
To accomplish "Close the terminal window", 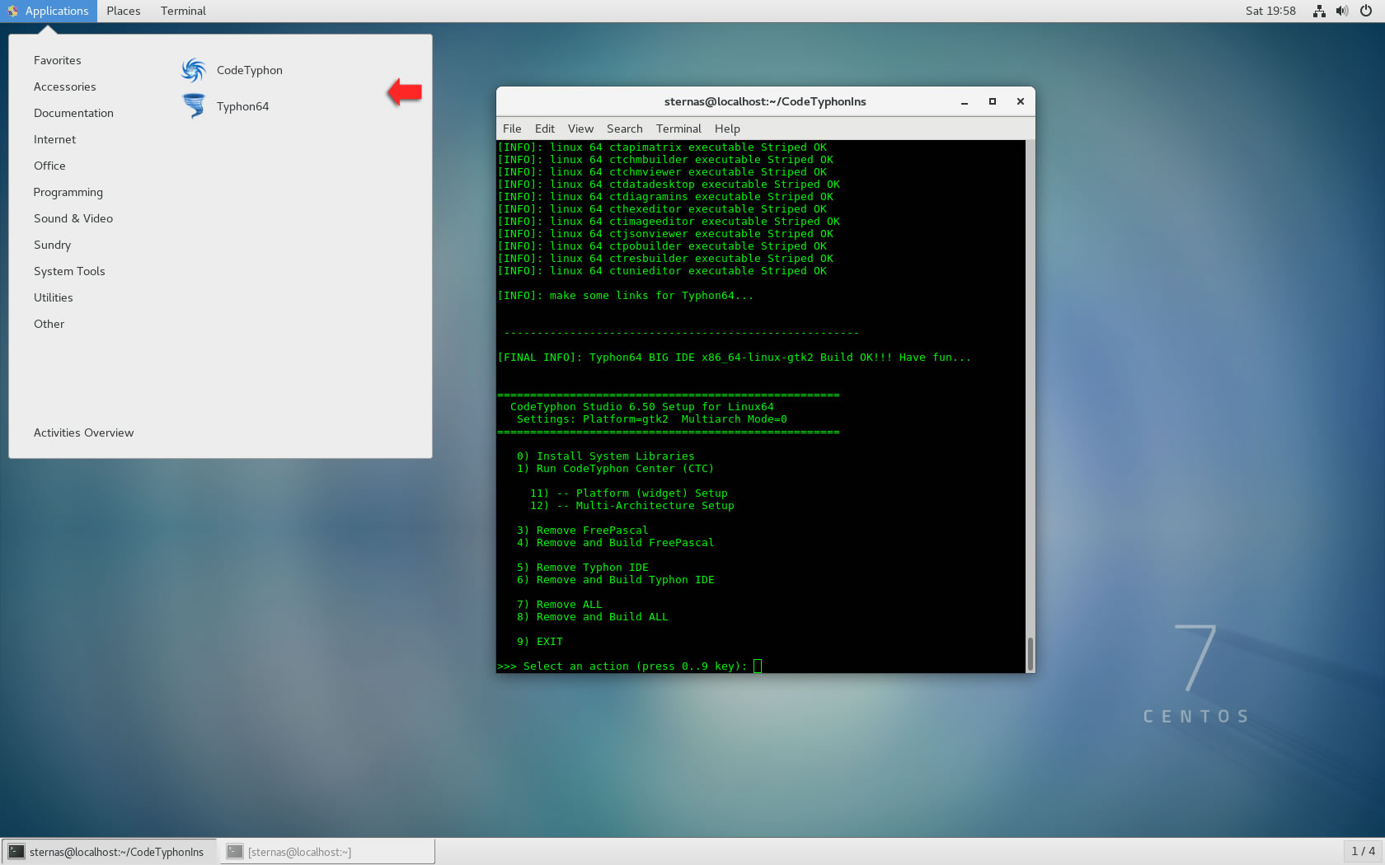I will (1021, 101).
